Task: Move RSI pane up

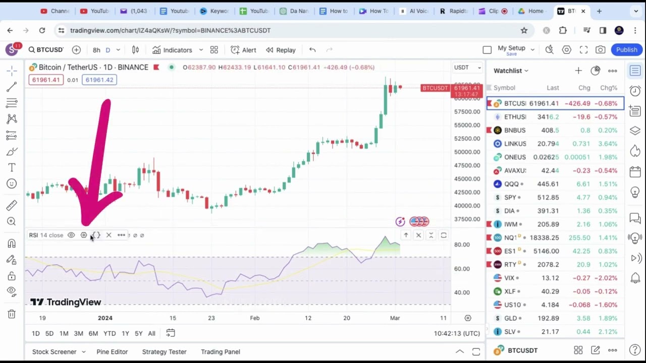Action: click(x=406, y=235)
